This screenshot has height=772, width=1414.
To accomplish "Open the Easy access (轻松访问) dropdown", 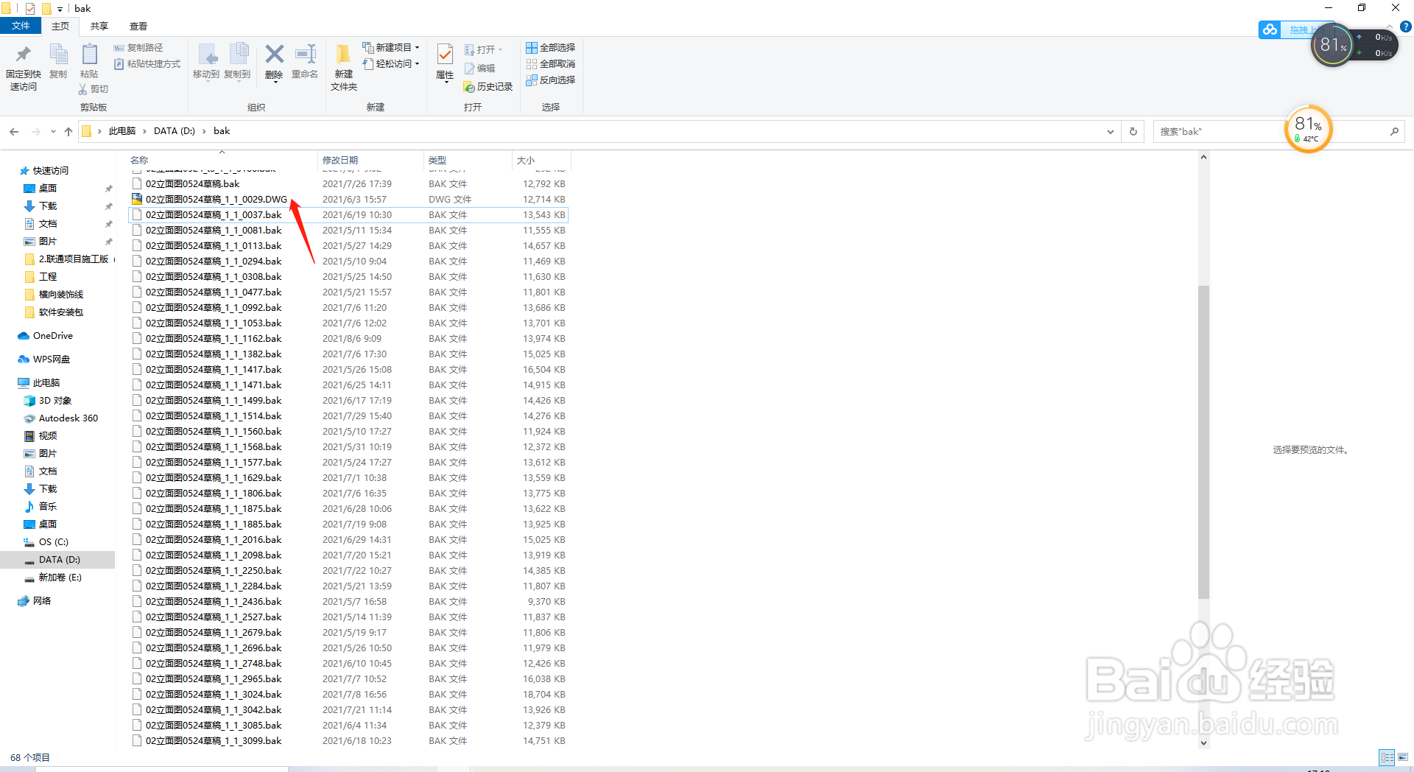I will coord(391,64).
